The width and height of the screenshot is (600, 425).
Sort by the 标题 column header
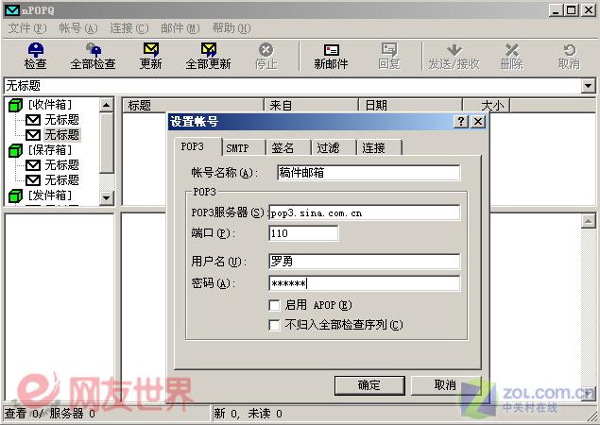click(x=193, y=105)
